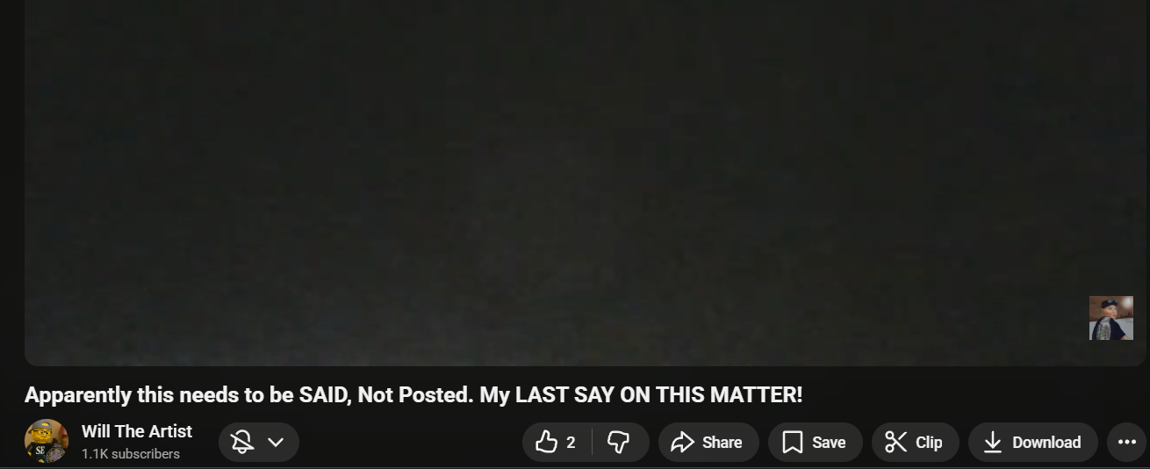The height and width of the screenshot is (469, 1150).
Task: Click the curved Share arrow icon
Action: (x=682, y=443)
